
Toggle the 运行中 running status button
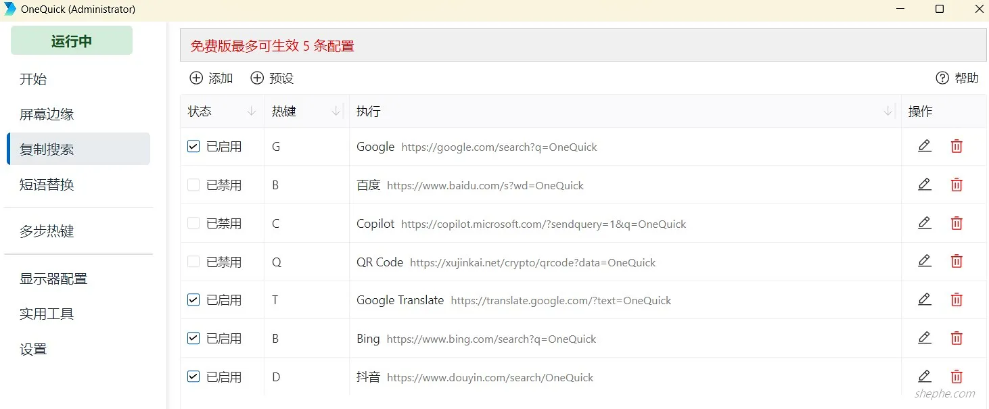pyautogui.click(x=72, y=41)
